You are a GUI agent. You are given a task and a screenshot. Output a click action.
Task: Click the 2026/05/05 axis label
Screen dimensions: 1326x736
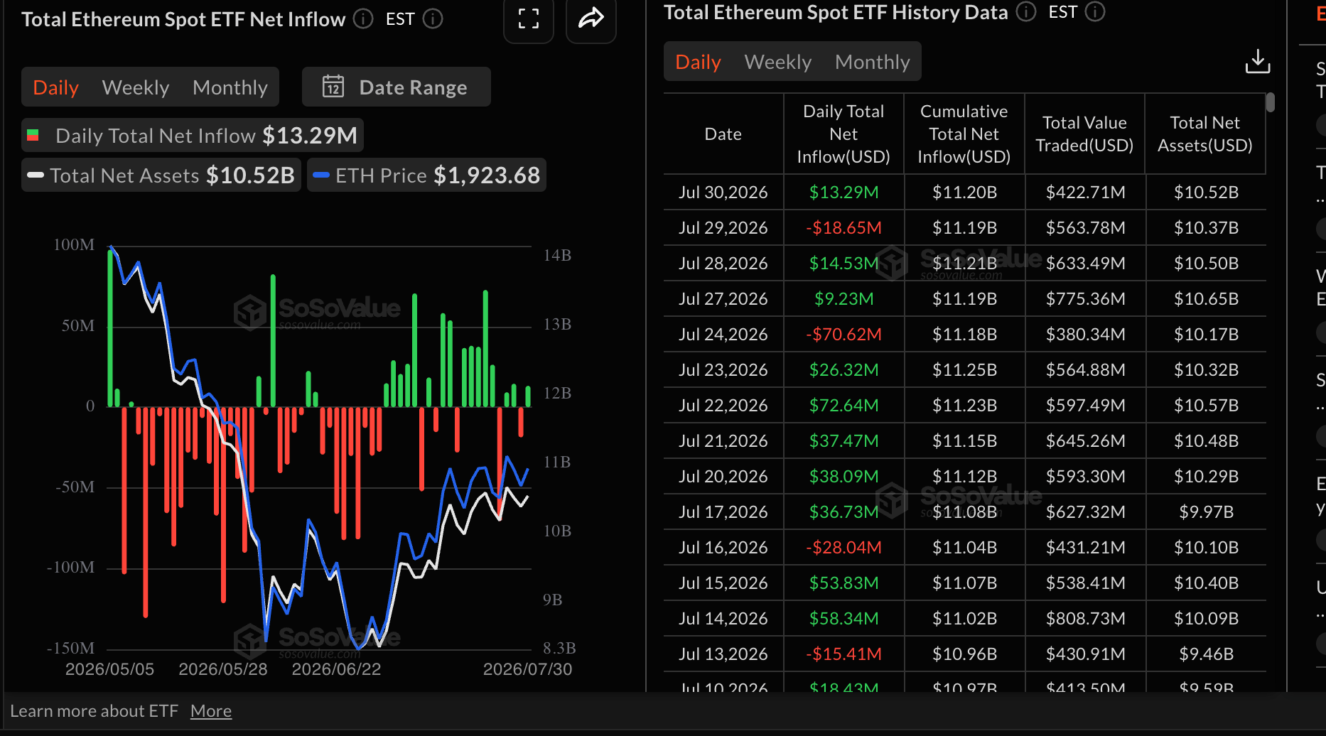click(109, 669)
